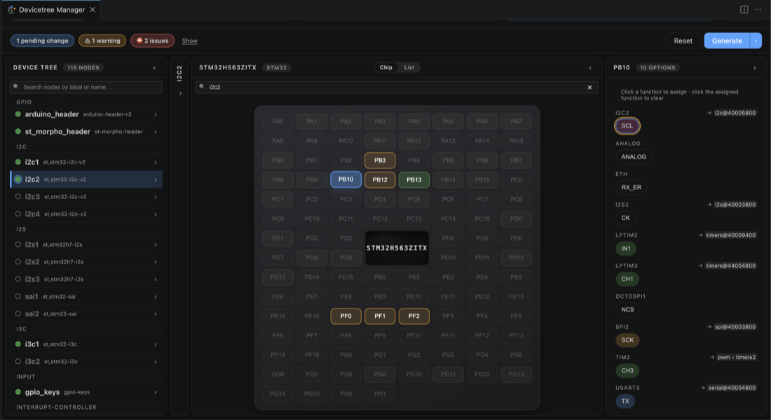Click the 1 pending change badge
Viewport: 771px width, 420px height.
[42, 41]
